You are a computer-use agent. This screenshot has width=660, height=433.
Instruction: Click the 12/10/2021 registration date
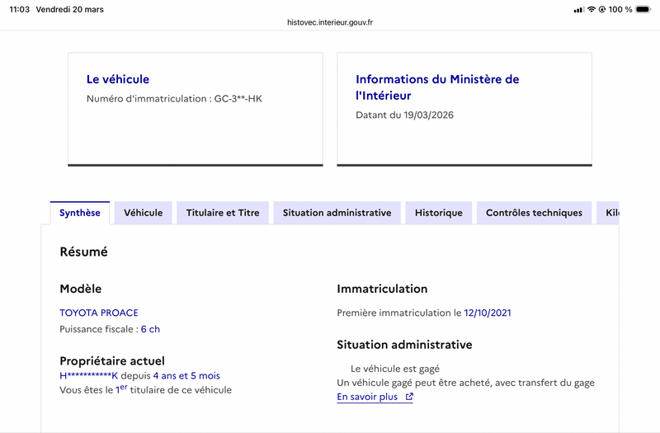488,313
